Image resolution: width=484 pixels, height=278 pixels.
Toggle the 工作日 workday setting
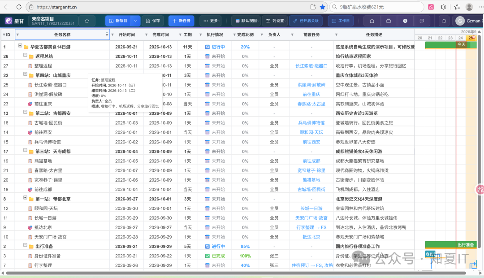click(341, 21)
